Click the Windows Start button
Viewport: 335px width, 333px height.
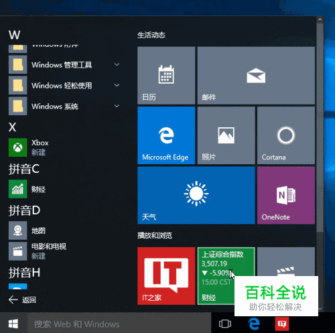[13, 324]
